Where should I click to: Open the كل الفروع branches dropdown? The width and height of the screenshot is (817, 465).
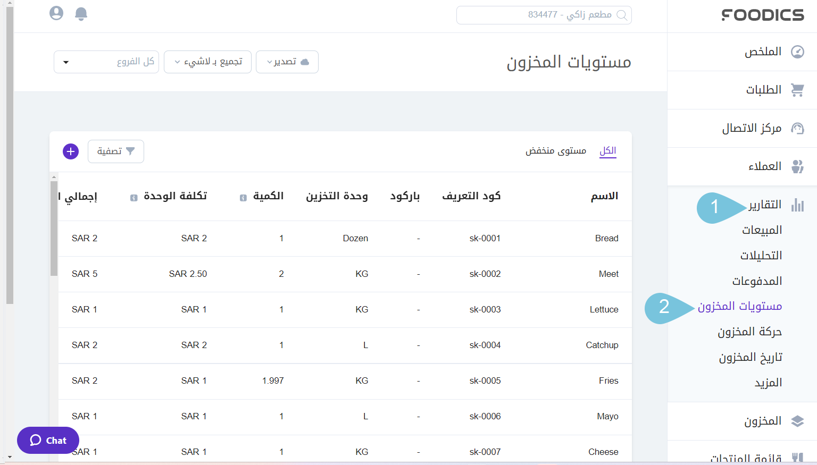tap(106, 62)
